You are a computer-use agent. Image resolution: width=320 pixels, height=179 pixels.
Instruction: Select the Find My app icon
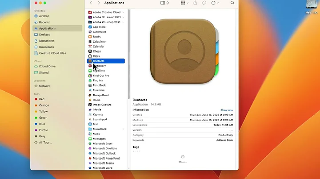tap(90, 80)
